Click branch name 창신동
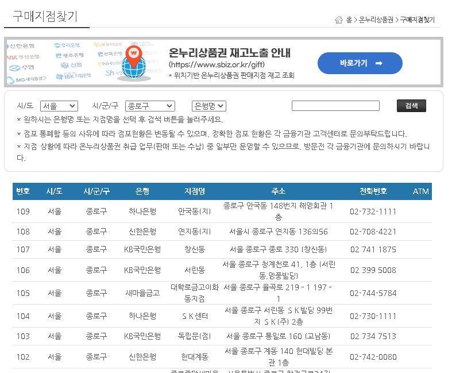 [195, 249]
